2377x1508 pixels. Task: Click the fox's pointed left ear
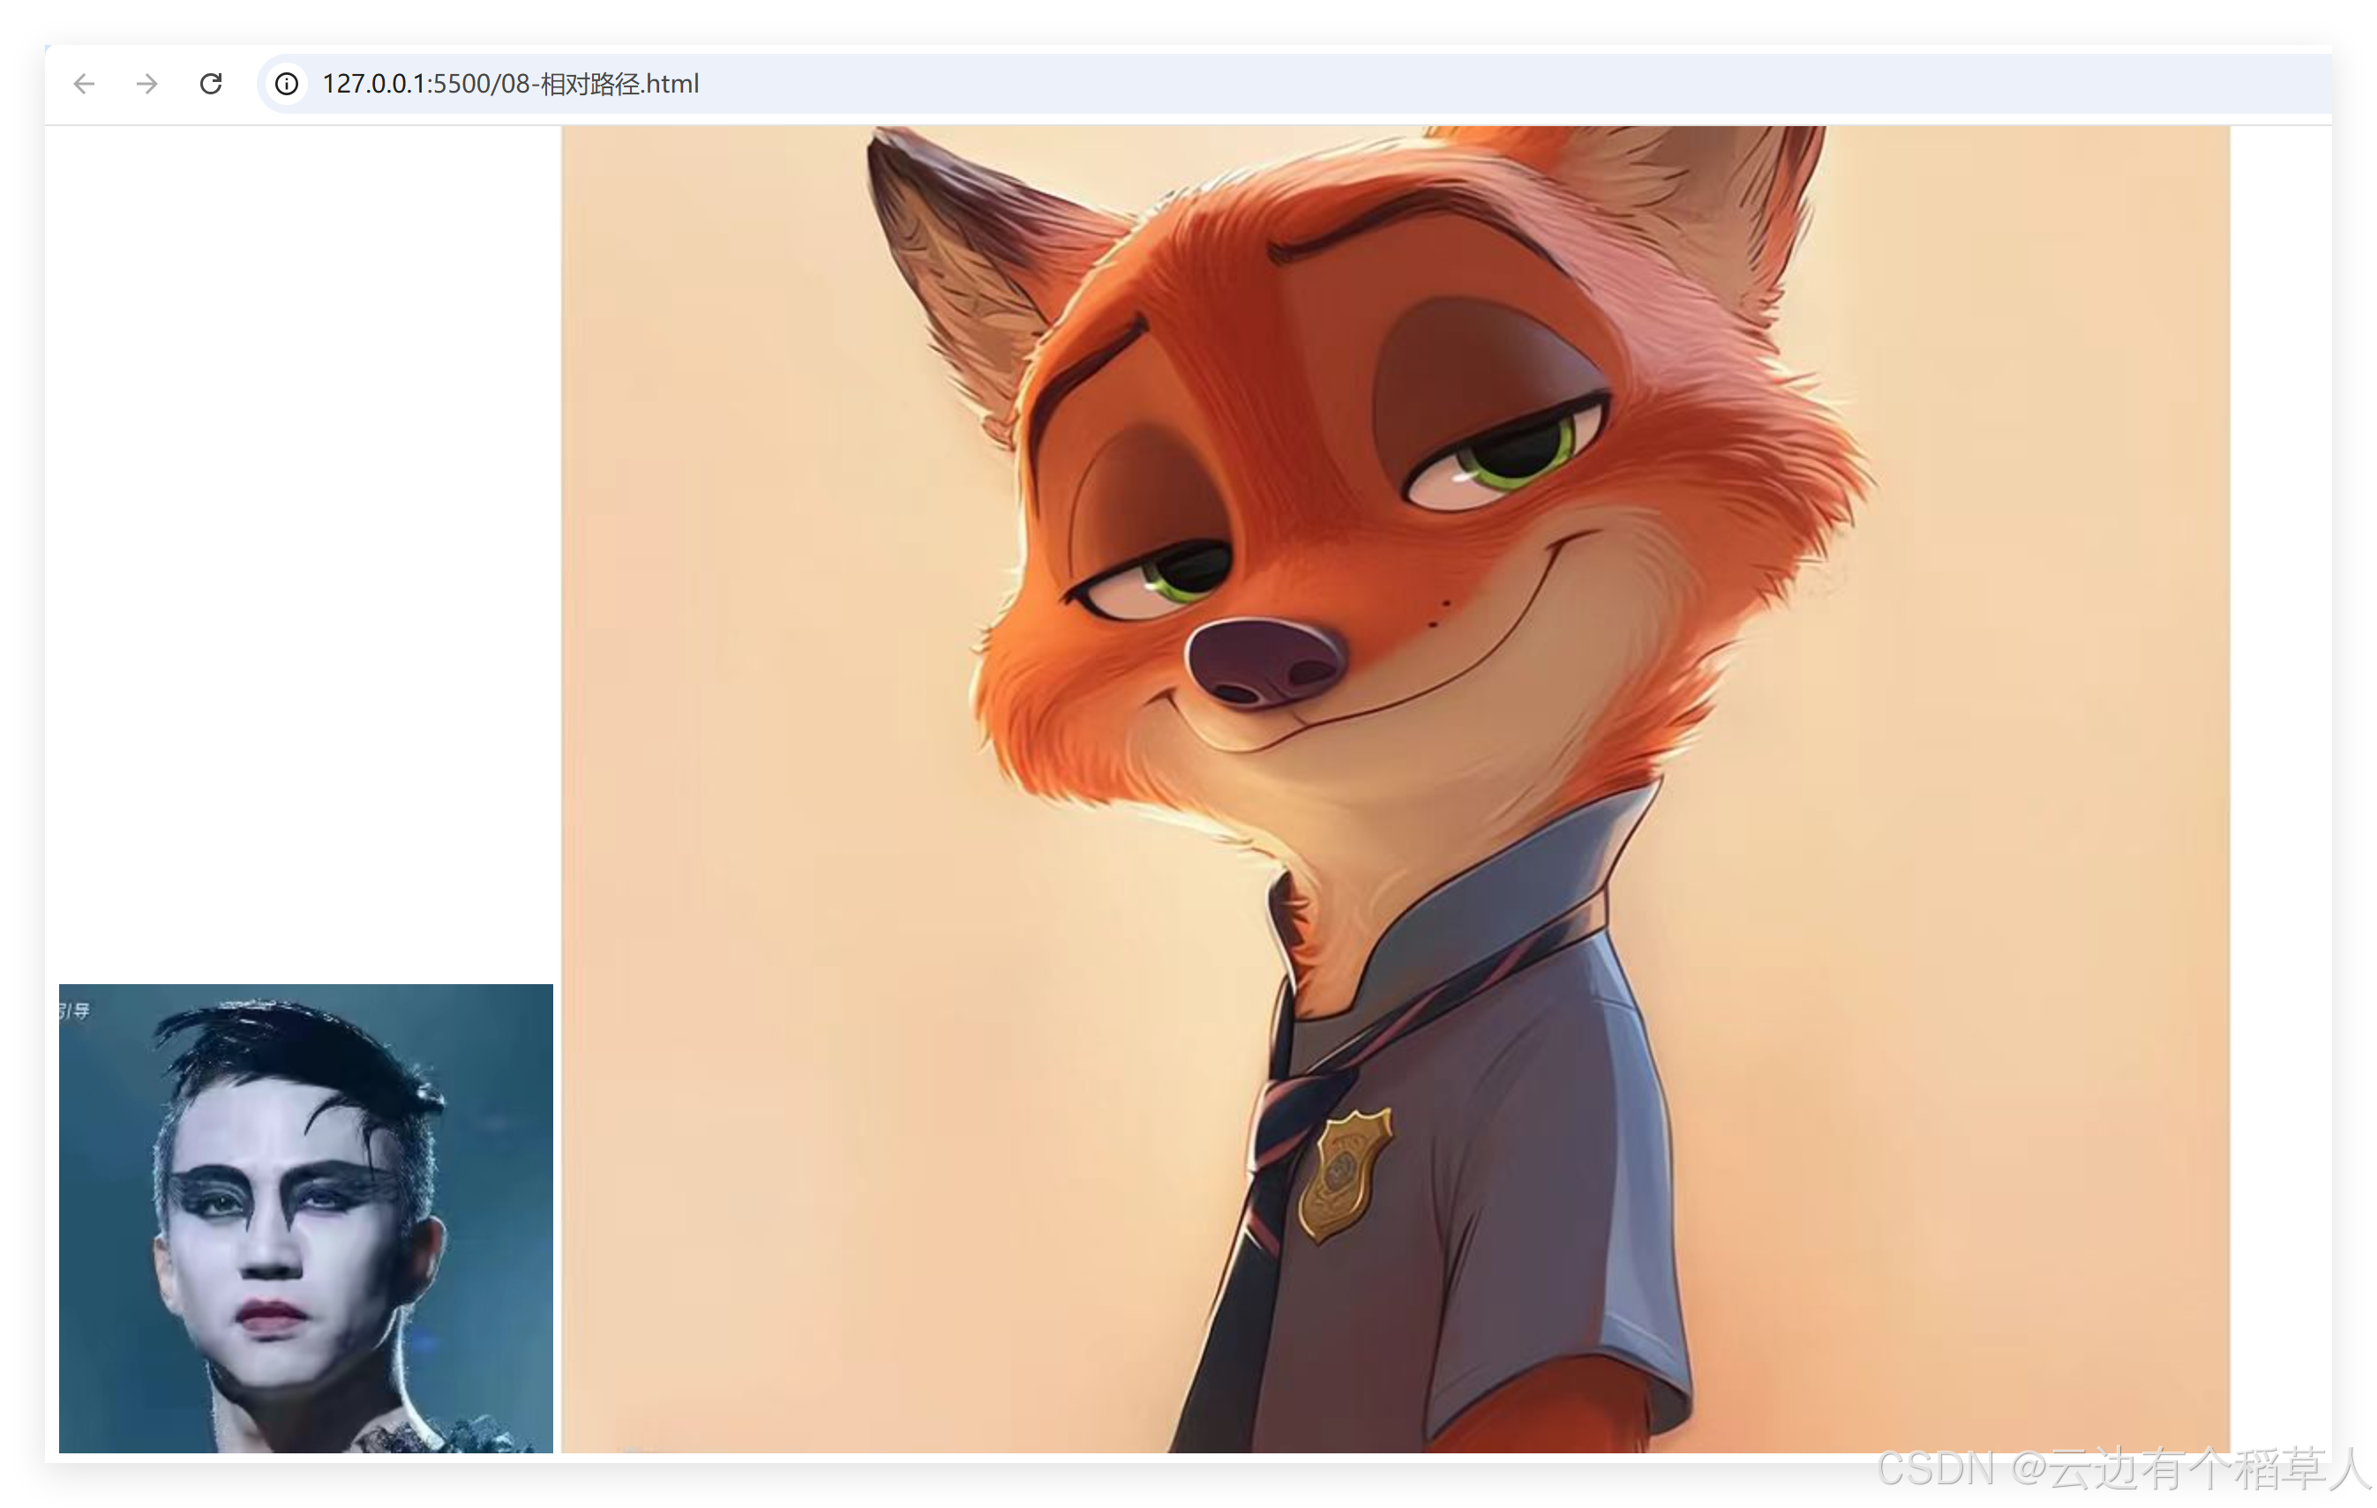pos(972,266)
